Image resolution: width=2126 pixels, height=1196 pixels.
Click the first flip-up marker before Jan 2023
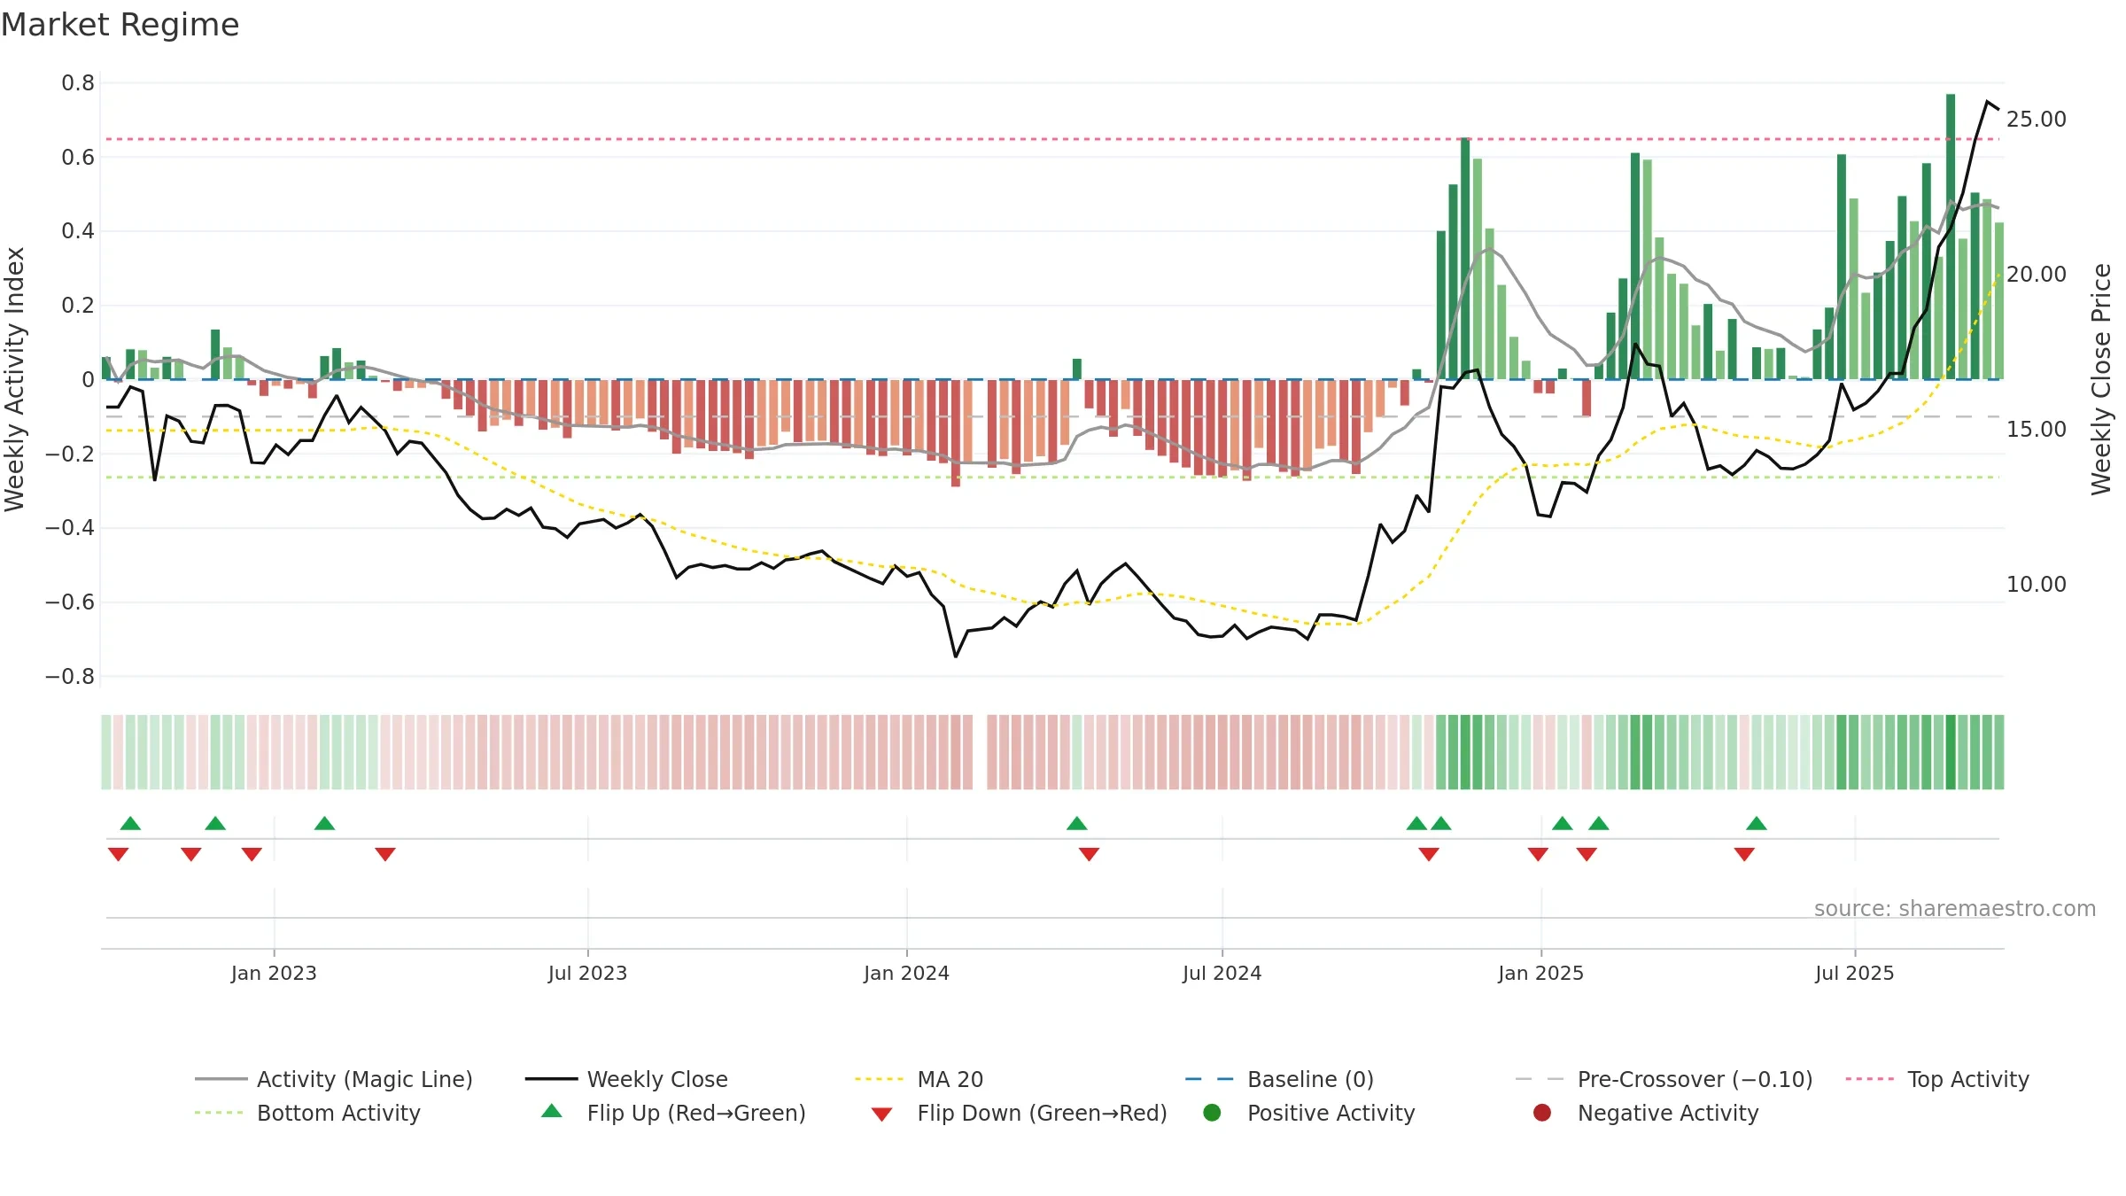130,824
